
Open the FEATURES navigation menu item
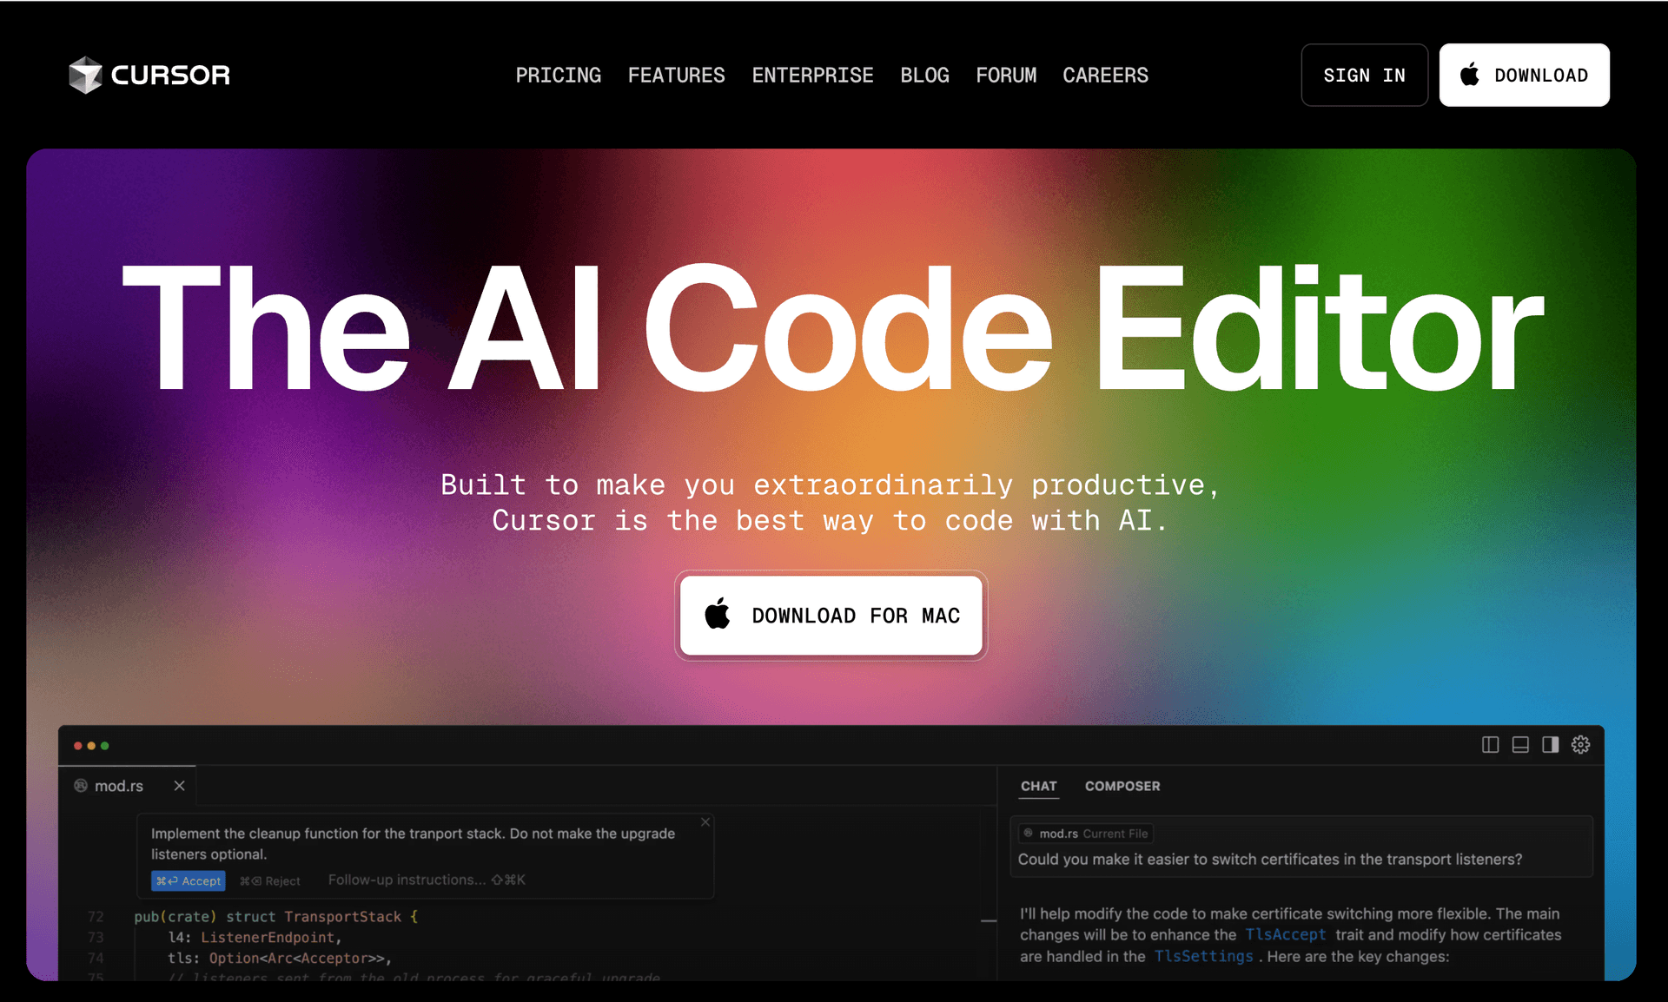click(678, 74)
